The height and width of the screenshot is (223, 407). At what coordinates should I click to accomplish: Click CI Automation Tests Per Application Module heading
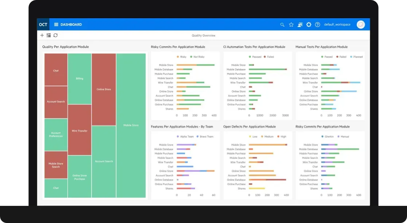pyautogui.click(x=254, y=47)
